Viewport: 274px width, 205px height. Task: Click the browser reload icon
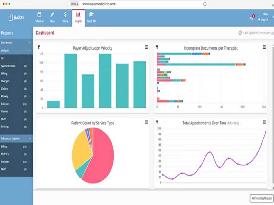205,4
